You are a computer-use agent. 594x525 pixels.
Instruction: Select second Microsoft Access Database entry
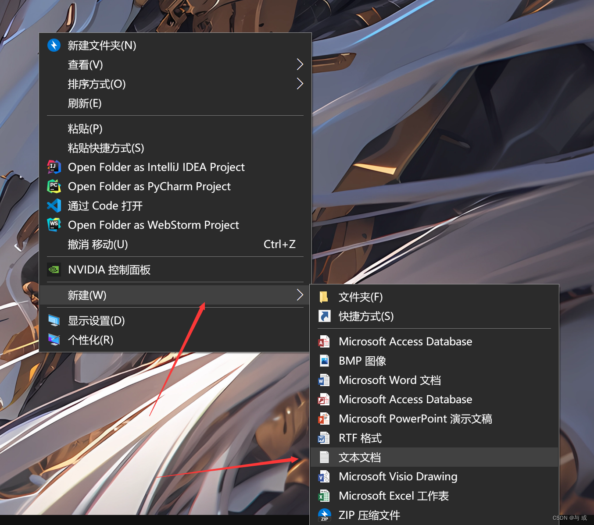[434, 399]
